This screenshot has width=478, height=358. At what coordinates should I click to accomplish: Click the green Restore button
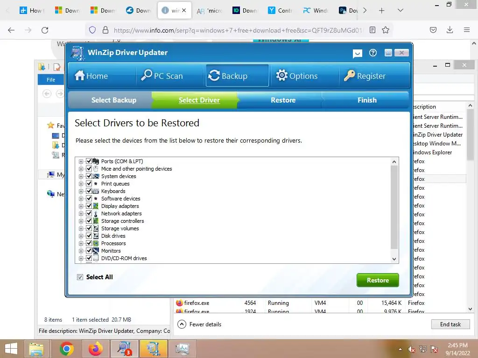click(377, 280)
